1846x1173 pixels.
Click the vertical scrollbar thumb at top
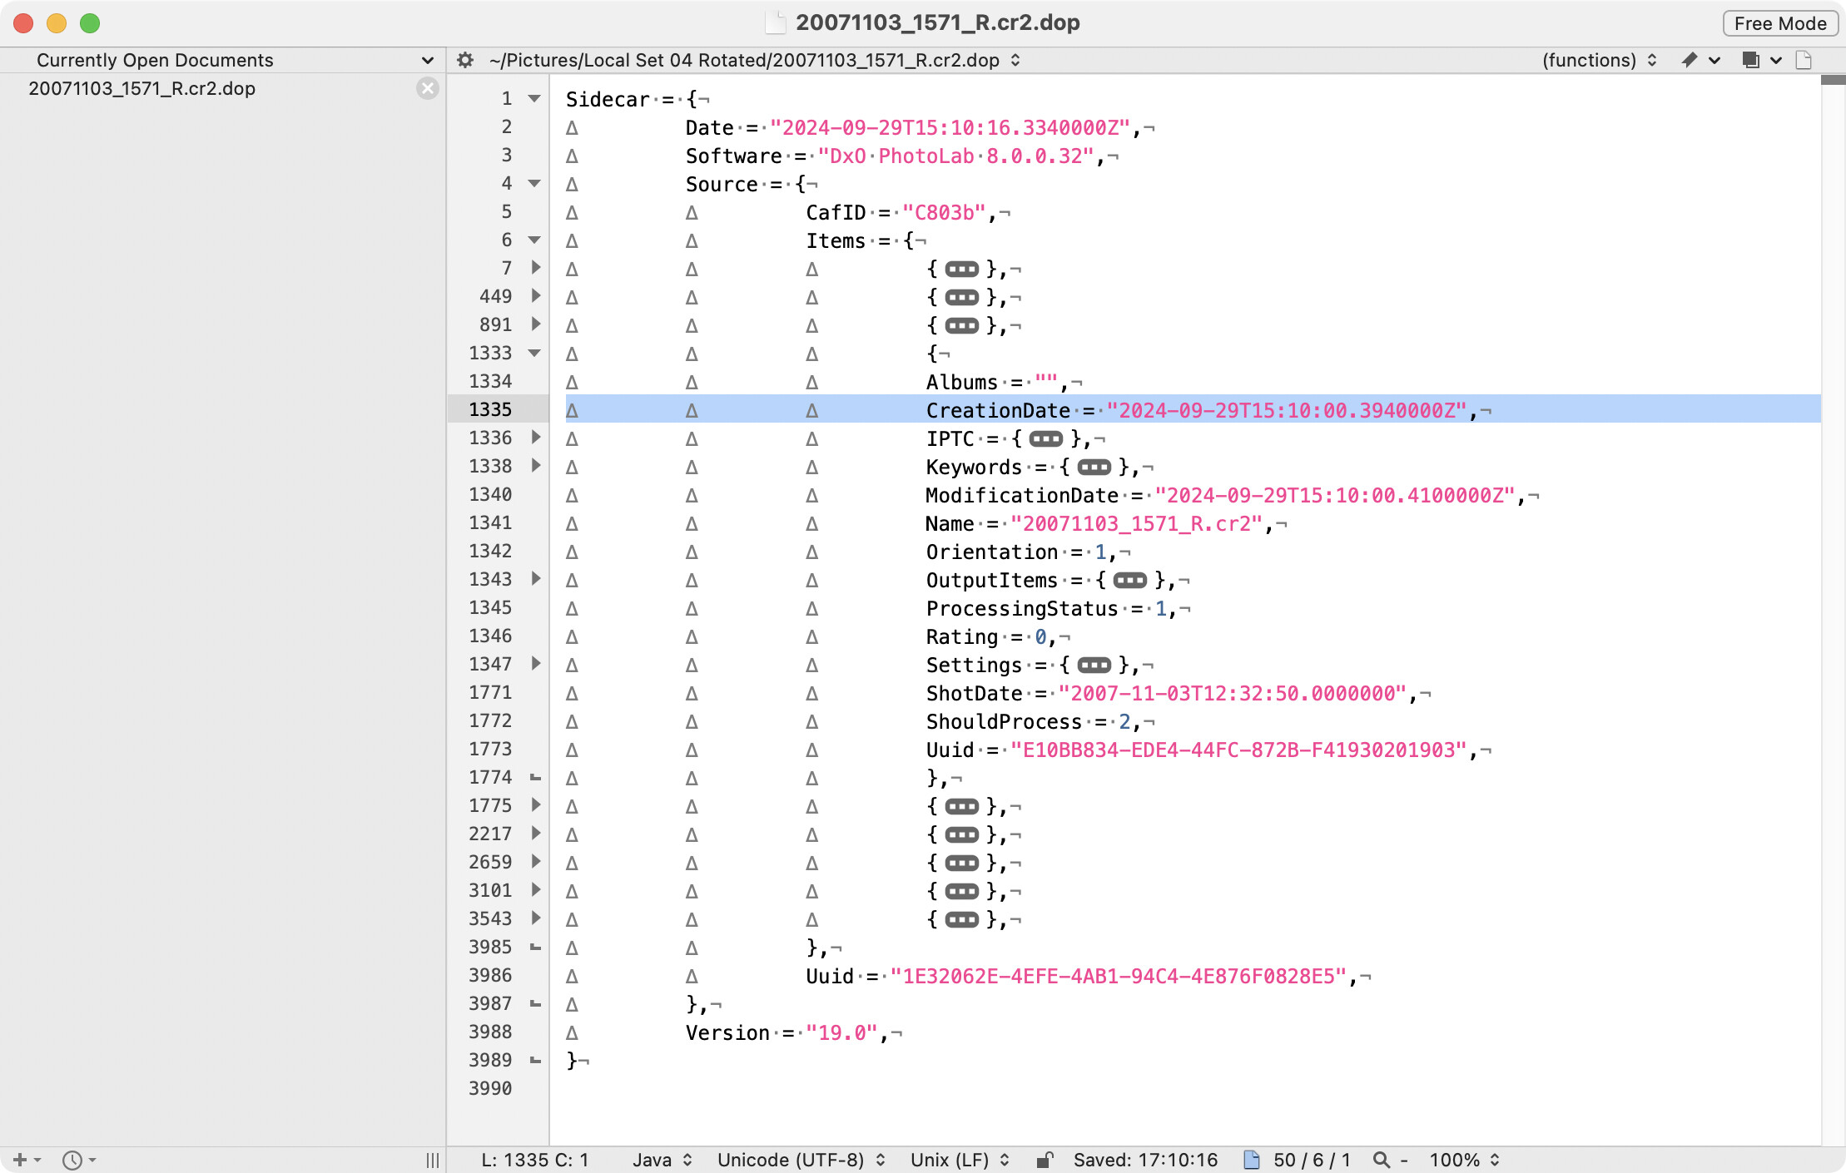click(1833, 80)
